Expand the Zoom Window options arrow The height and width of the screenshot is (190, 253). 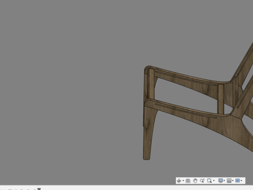(214, 181)
